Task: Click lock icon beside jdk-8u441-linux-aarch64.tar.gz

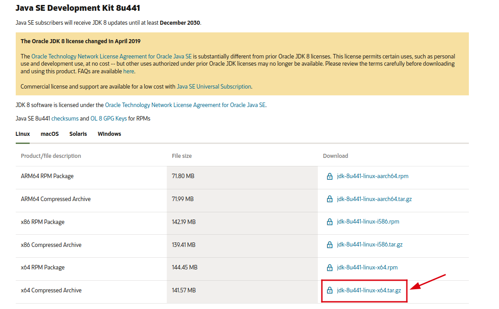Action: 330,199
